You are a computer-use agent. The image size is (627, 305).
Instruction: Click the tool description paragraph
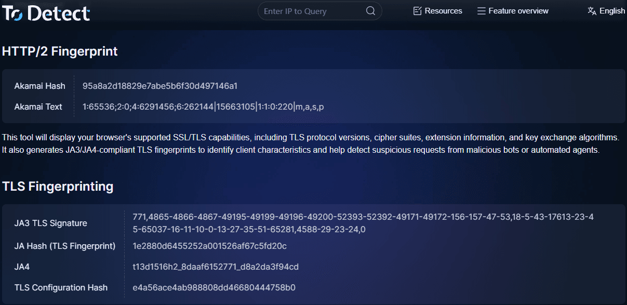tap(311, 144)
